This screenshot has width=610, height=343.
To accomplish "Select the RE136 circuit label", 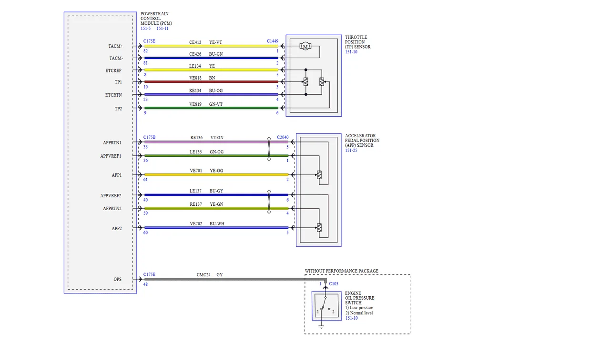I will click(x=197, y=138).
